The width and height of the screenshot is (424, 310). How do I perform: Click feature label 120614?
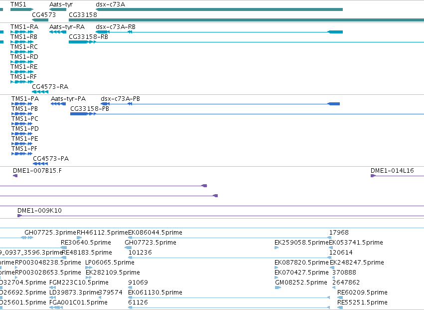coord(341,253)
